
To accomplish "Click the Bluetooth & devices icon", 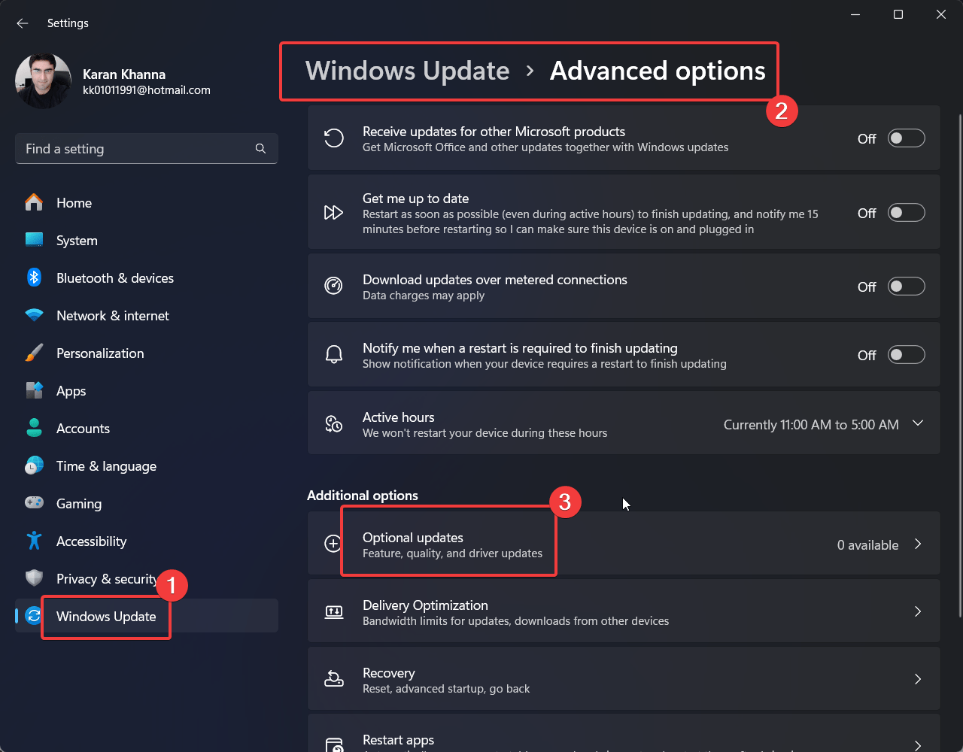I will tap(34, 278).
